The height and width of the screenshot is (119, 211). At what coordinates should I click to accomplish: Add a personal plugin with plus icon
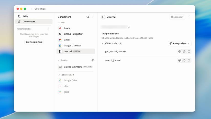point(49,29)
